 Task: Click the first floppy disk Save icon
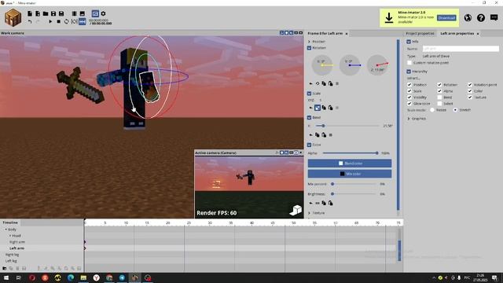(x=53, y=13)
